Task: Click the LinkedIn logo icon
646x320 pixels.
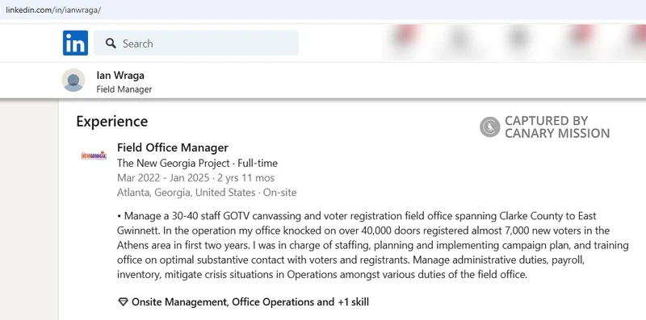Action: click(x=75, y=43)
